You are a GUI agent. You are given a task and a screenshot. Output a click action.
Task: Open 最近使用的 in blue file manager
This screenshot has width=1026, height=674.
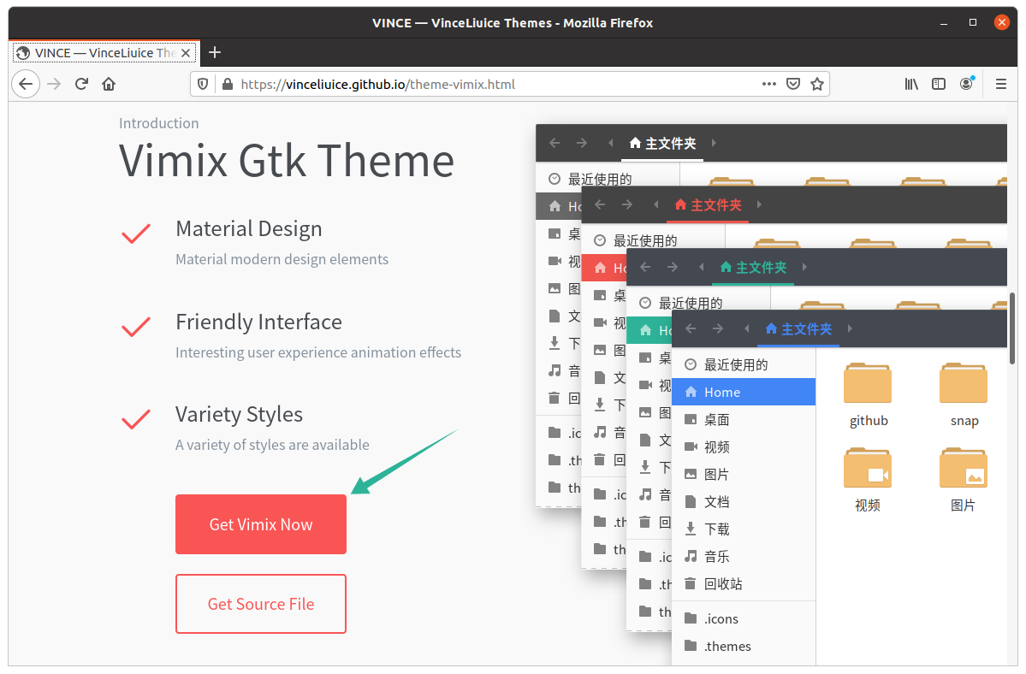pyautogui.click(x=744, y=364)
